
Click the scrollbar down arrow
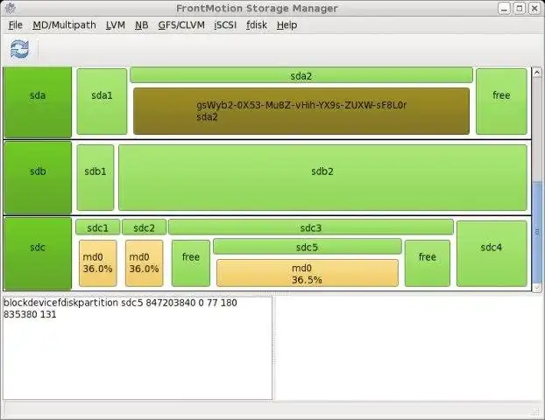pos(537,287)
